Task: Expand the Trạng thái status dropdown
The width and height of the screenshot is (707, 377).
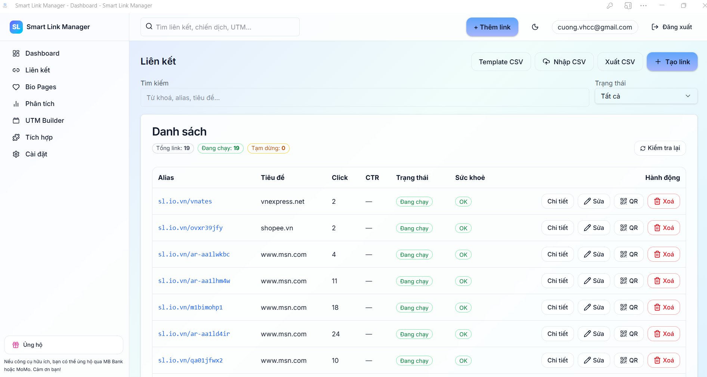Action: click(646, 96)
